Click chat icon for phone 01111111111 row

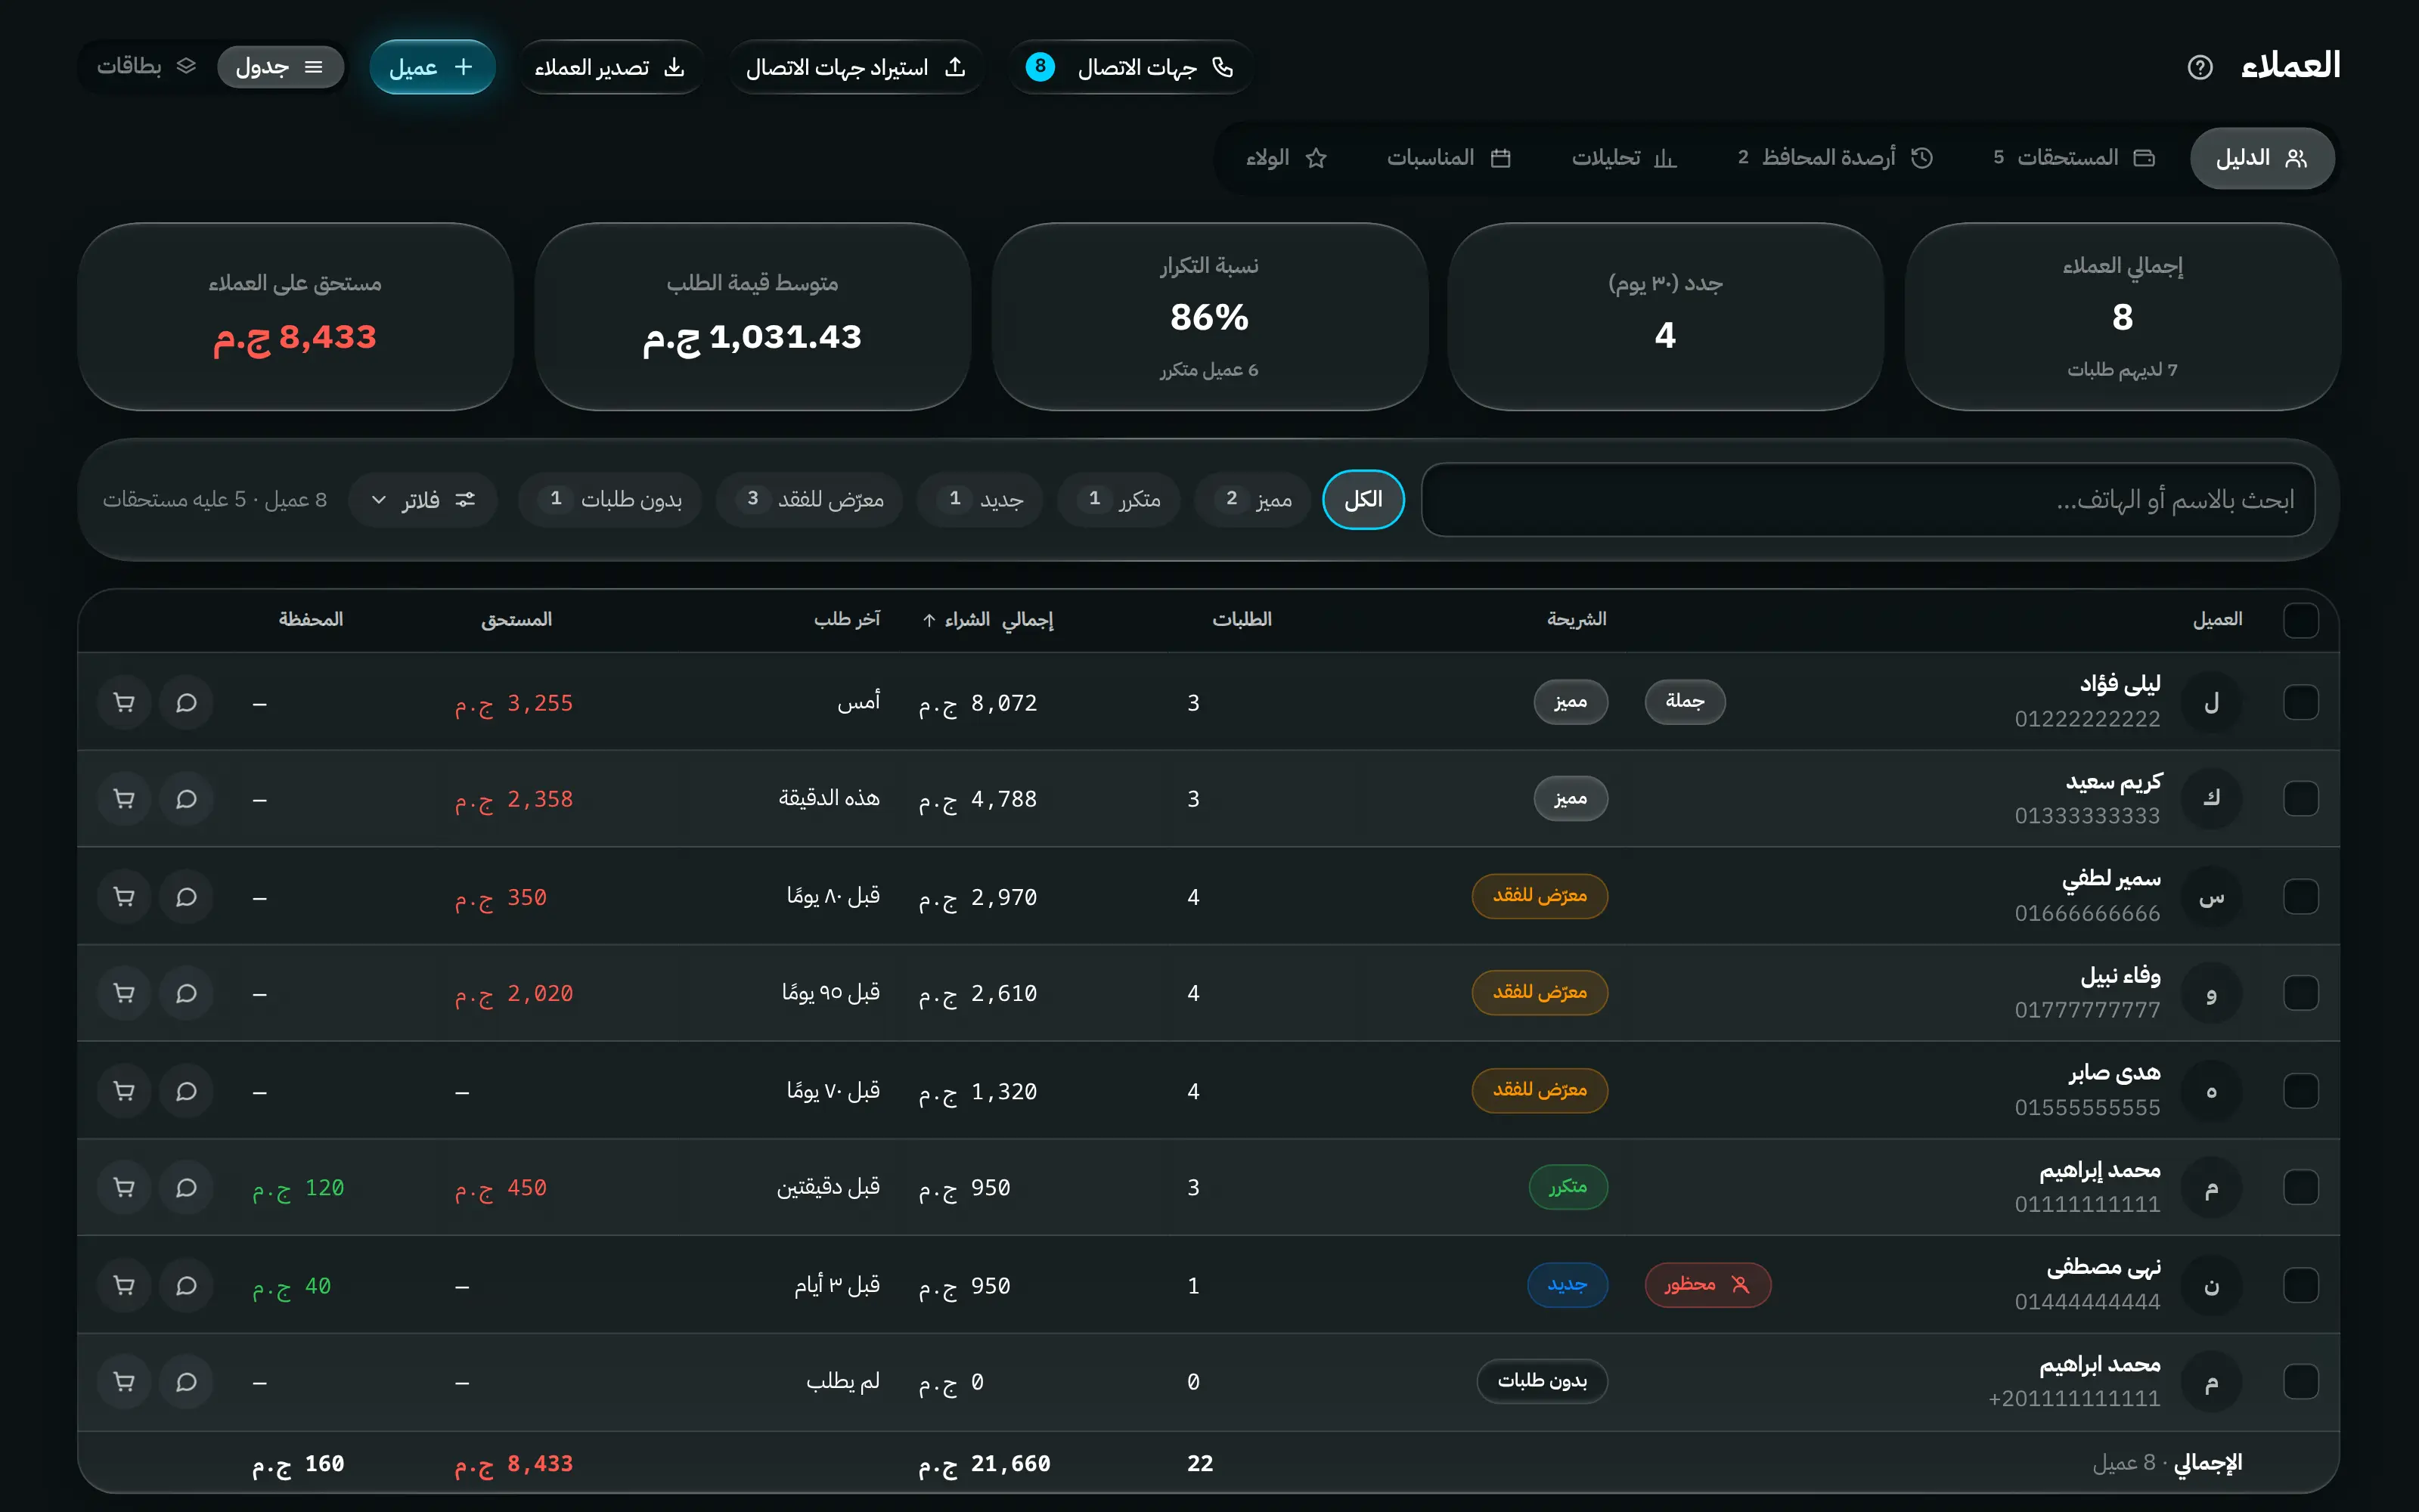coord(186,1188)
